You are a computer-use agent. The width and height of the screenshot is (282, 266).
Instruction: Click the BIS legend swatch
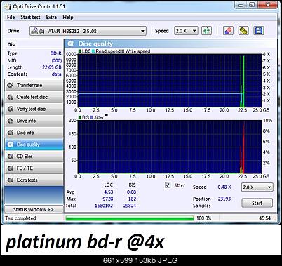pos(80,117)
